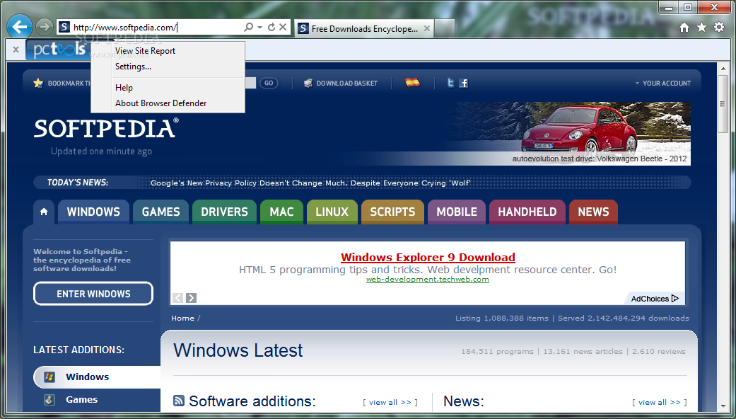Screen dimensions: 736x419
Task: Click the home icon category tab
Action: tap(44, 212)
